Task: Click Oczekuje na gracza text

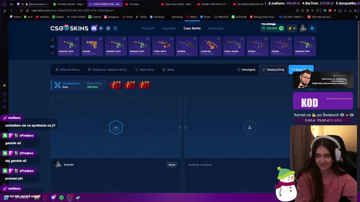Action: click(x=200, y=165)
